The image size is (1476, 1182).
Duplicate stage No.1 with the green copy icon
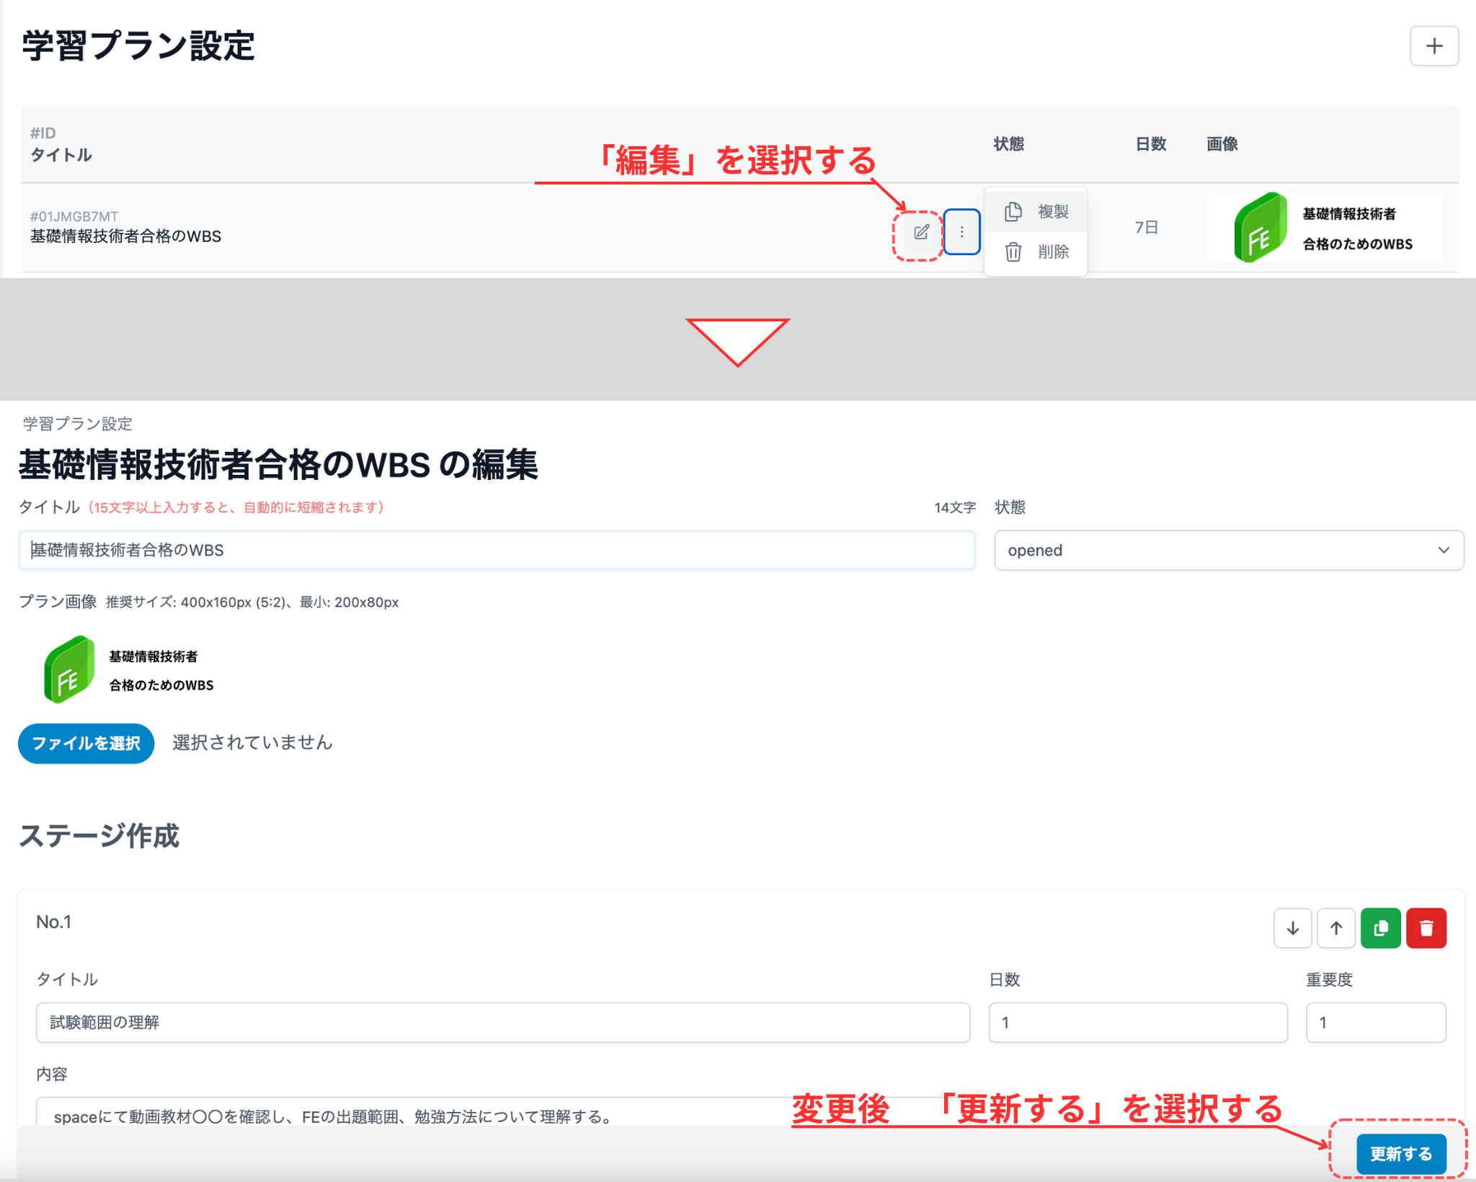click(1380, 928)
